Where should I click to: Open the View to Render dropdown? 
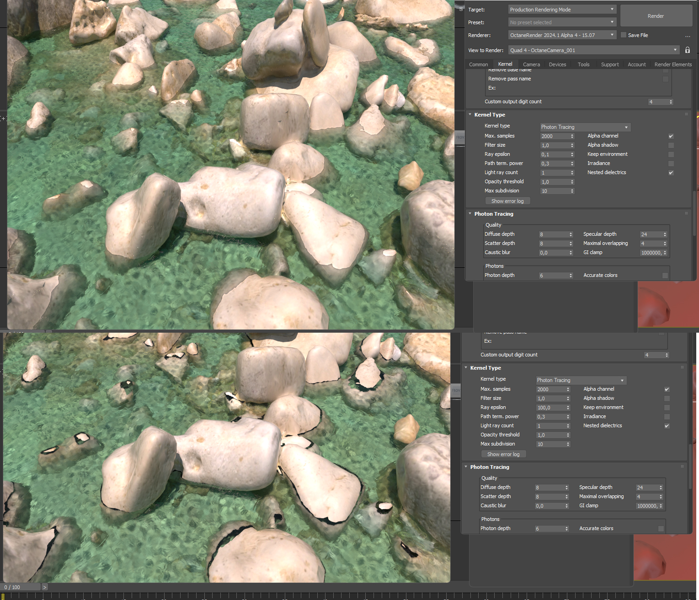coord(594,50)
